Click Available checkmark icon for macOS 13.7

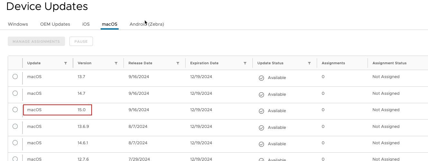click(261, 78)
